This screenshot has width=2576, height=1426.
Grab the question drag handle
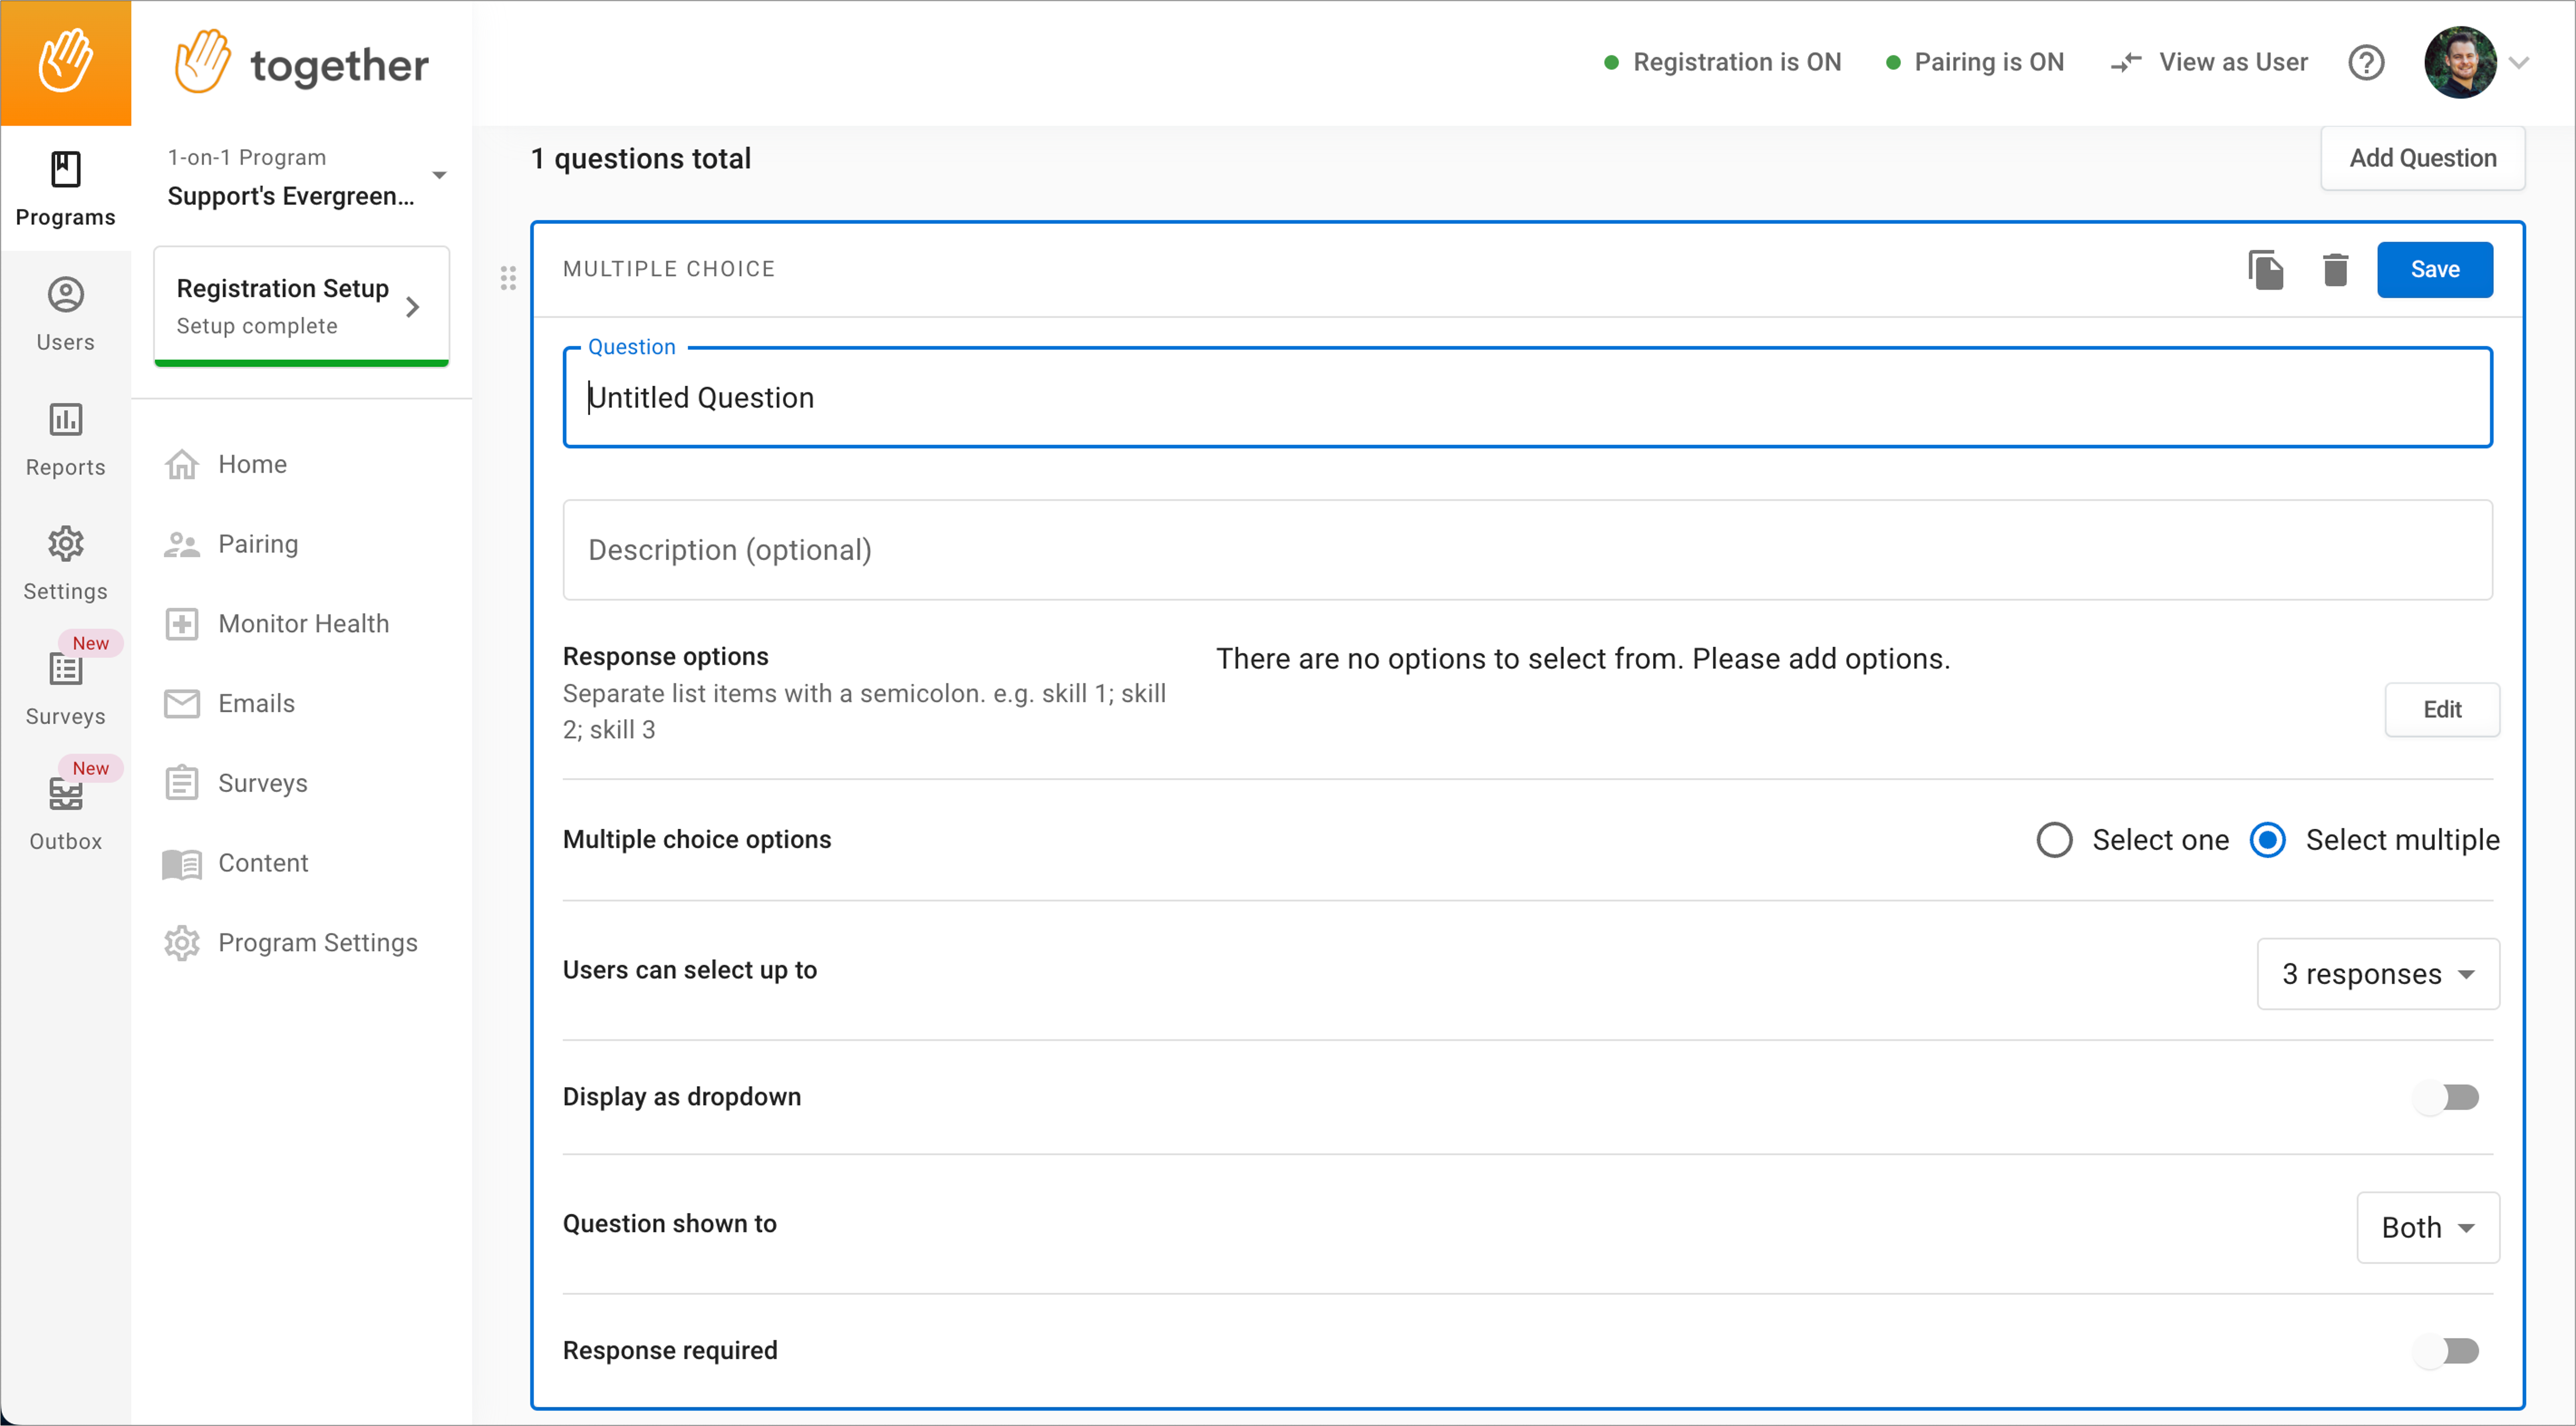tap(508, 278)
